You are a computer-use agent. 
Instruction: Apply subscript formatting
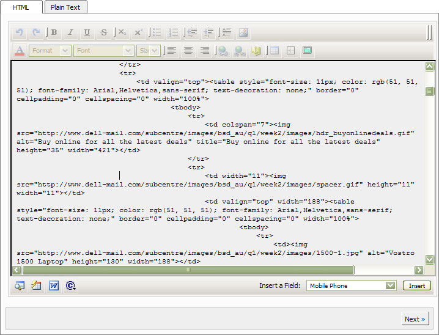(122, 32)
